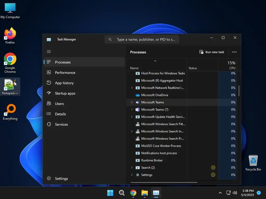Click the Settings gear icon in sidebar
Image resolution: width=266 pixels, height=199 pixels.
(49, 178)
